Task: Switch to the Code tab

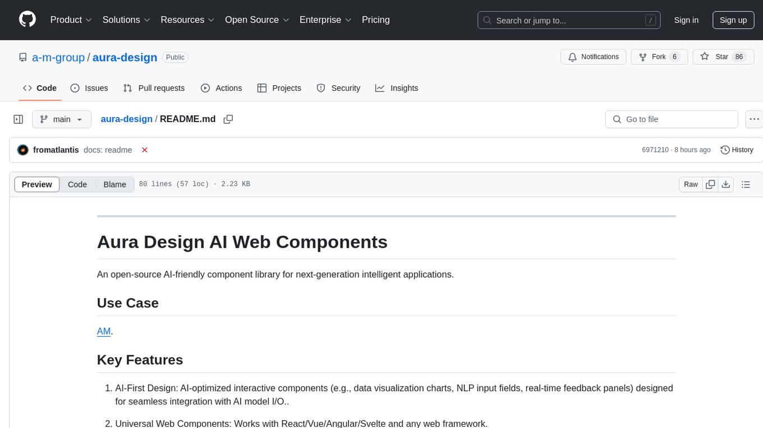Action: 40,88
